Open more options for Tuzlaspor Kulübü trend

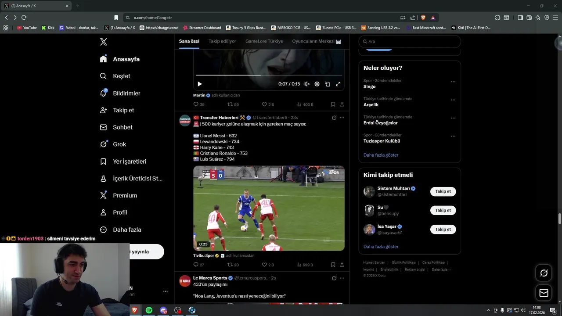click(x=453, y=136)
